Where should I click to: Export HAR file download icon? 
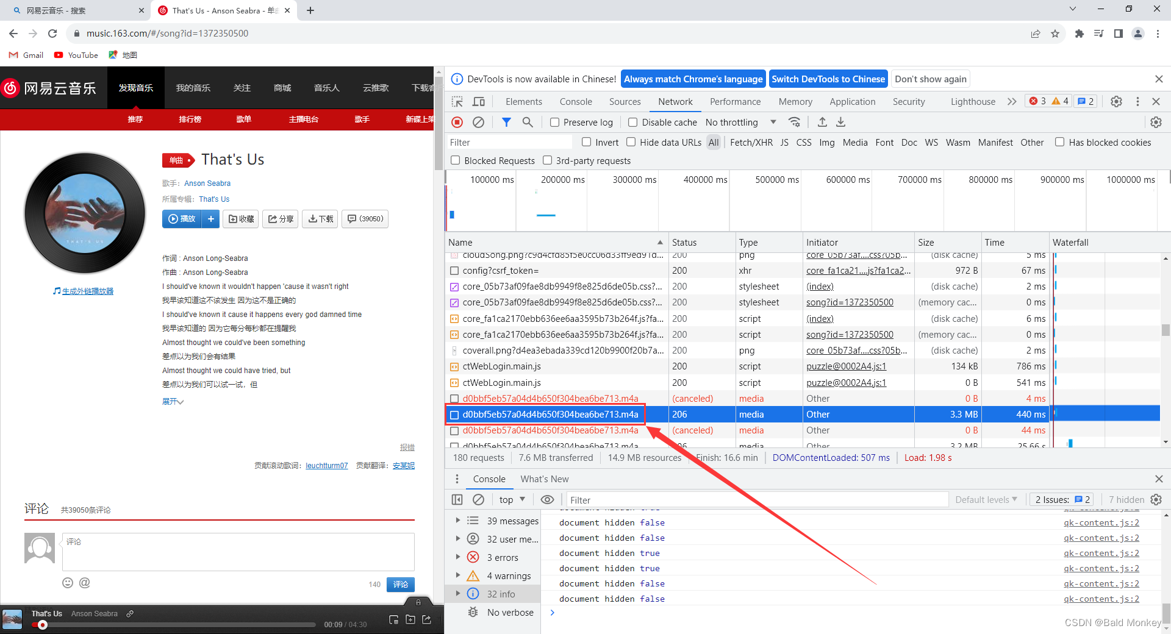click(x=840, y=123)
